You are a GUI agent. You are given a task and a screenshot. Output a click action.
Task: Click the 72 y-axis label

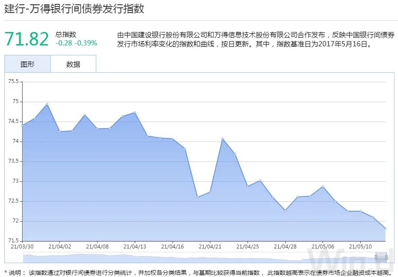[16, 221]
